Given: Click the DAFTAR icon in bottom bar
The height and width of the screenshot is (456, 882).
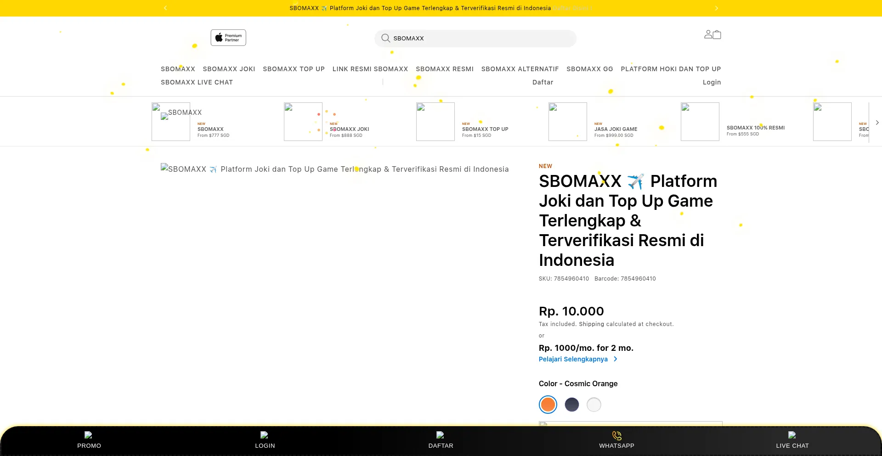Looking at the screenshot, I should coord(440,435).
